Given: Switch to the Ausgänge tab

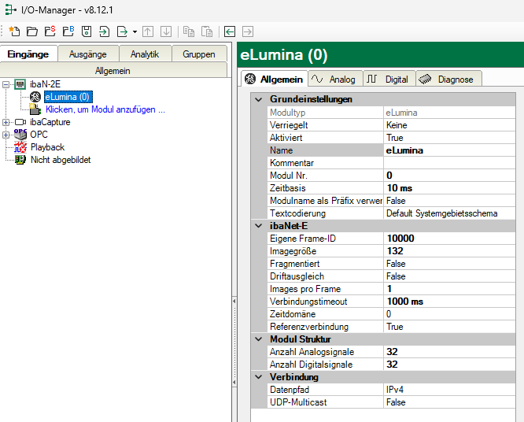Looking at the screenshot, I should [x=88, y=54].
